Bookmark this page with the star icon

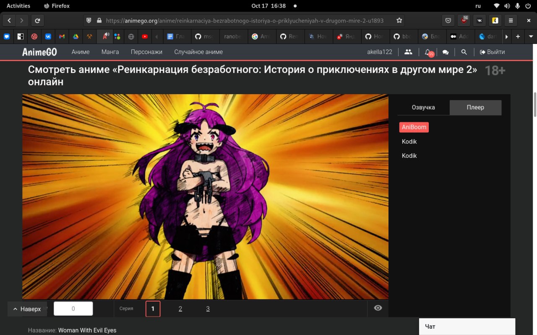coord(399,20)
